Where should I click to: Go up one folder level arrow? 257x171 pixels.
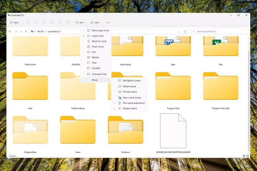tap(26, 31)
